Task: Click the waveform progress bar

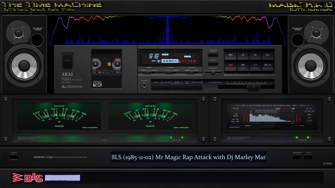Action: (63, 178)
